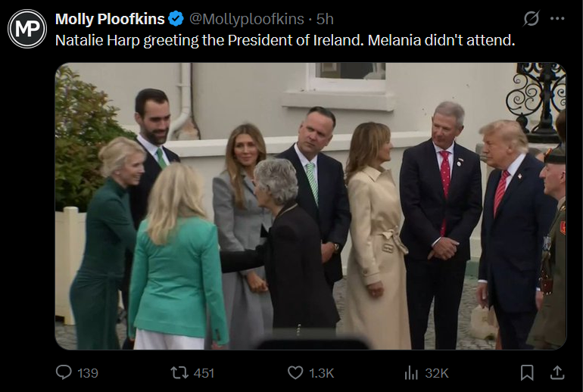Image resolution: width=583 pixels, height=392 pixels.
Task: Open the share post icon
Action: point(557,372)
